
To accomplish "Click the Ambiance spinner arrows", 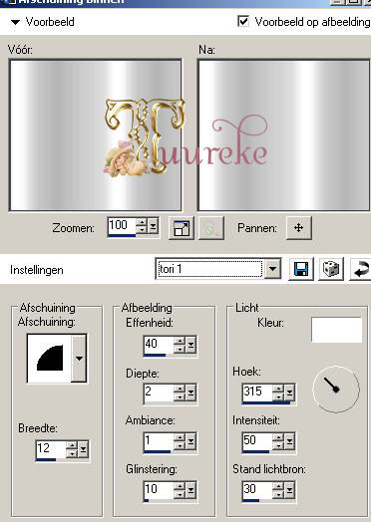I will (x=180, y=441).
